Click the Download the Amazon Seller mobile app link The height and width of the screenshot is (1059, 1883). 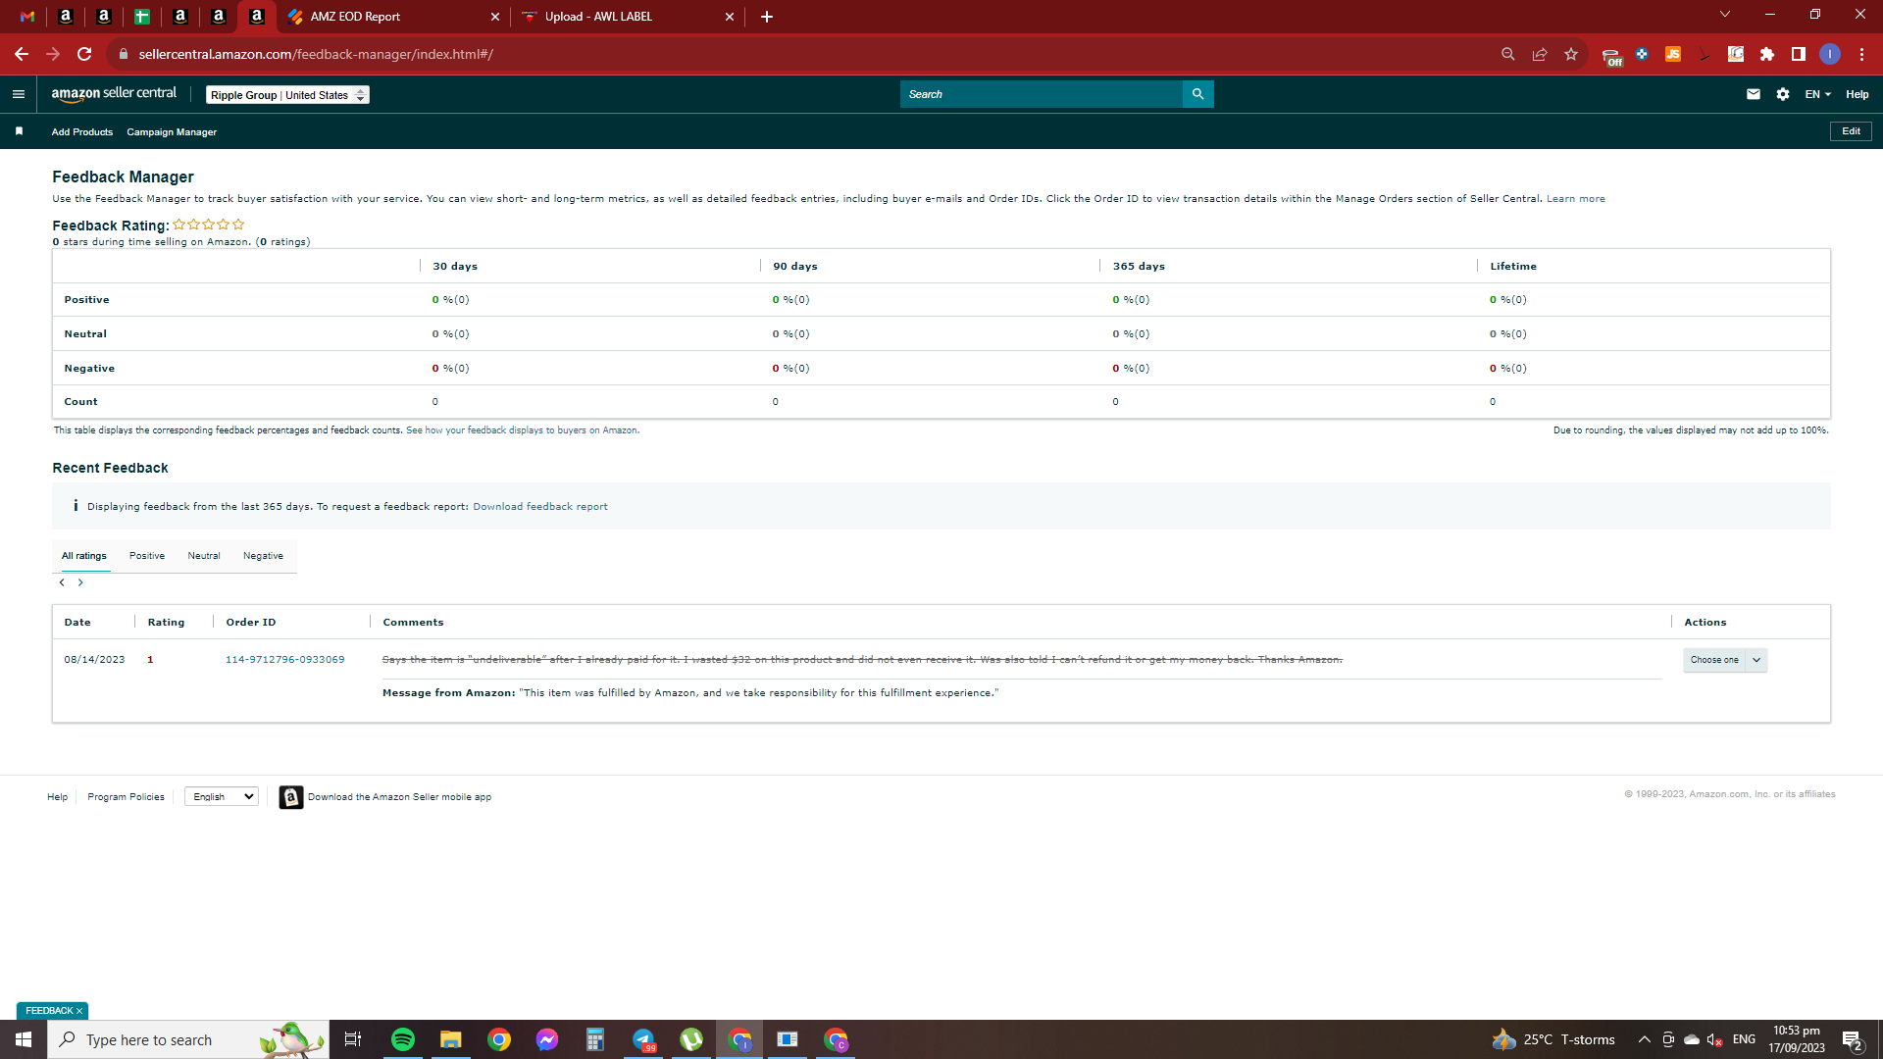point(400,797)
